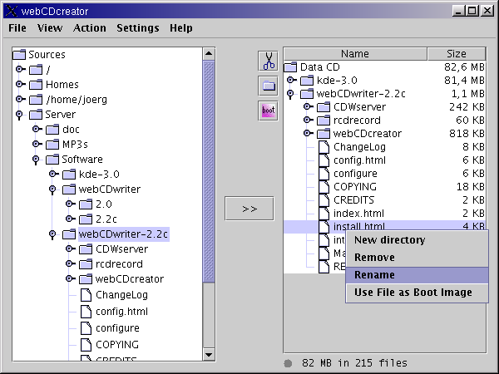
Task: Click the Sources root folder icon
Action: [19, 54]
